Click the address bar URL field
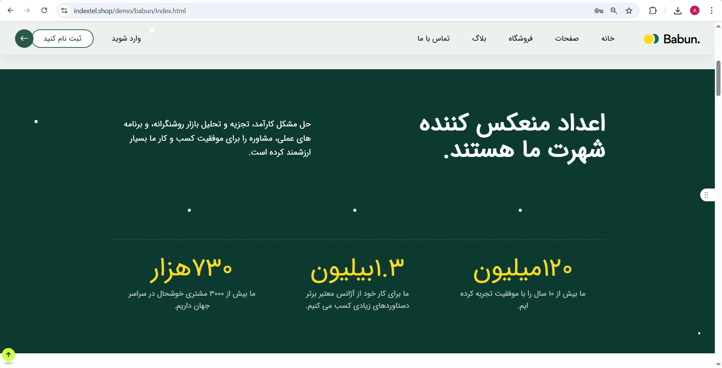This screenshot has width=722, height=368. coord(301,11)
